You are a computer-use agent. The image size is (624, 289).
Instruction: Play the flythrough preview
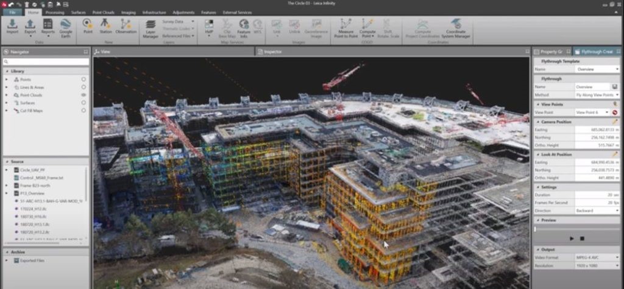[x=572, y=239]
